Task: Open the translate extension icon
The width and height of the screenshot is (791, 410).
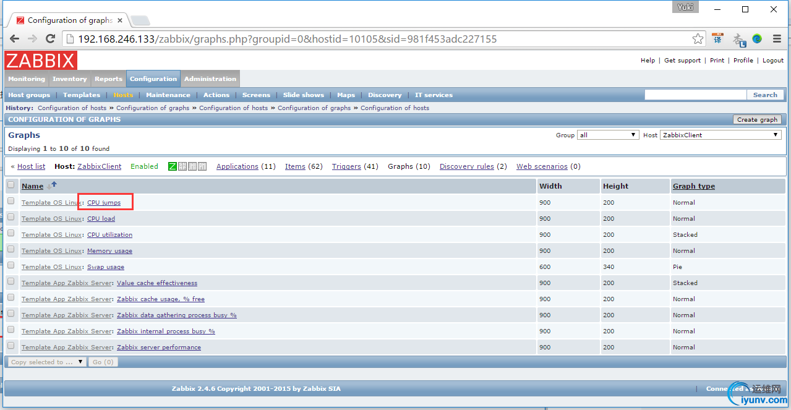Action: point(717,39)
